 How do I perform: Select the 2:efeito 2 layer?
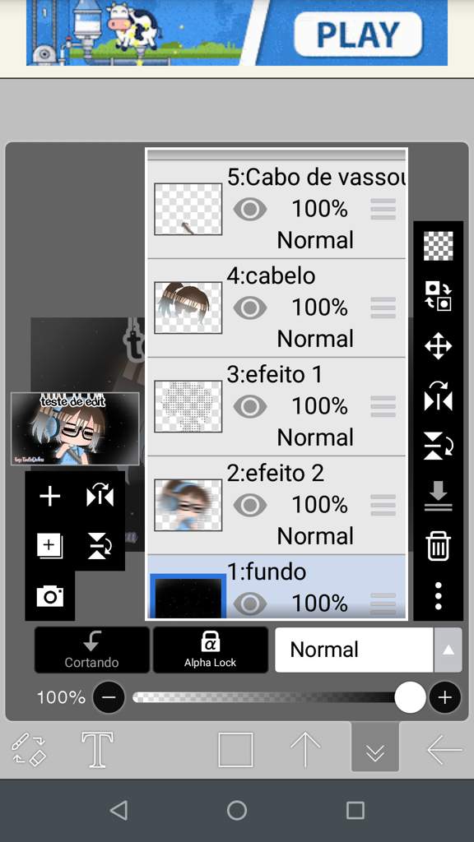click(x=276, y=506)
